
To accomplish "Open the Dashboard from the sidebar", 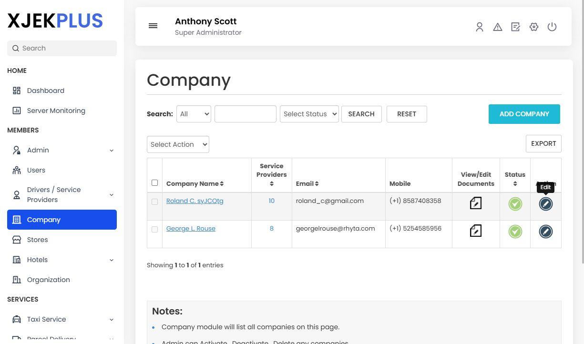I will pyautogui.click(x=45, y=91).
